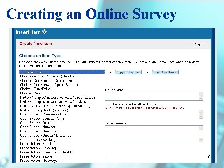Choose 'Open Ended - Constant Sum'

(x=62, y=119)
